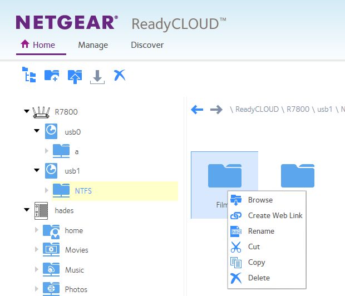Expand the Music folder node
345x296 pixels.
coord(37,269)
